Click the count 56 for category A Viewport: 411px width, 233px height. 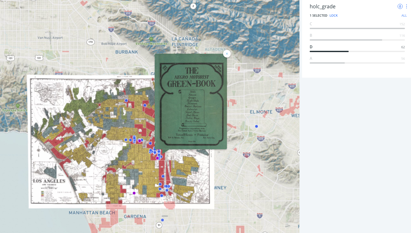point(403,58)
